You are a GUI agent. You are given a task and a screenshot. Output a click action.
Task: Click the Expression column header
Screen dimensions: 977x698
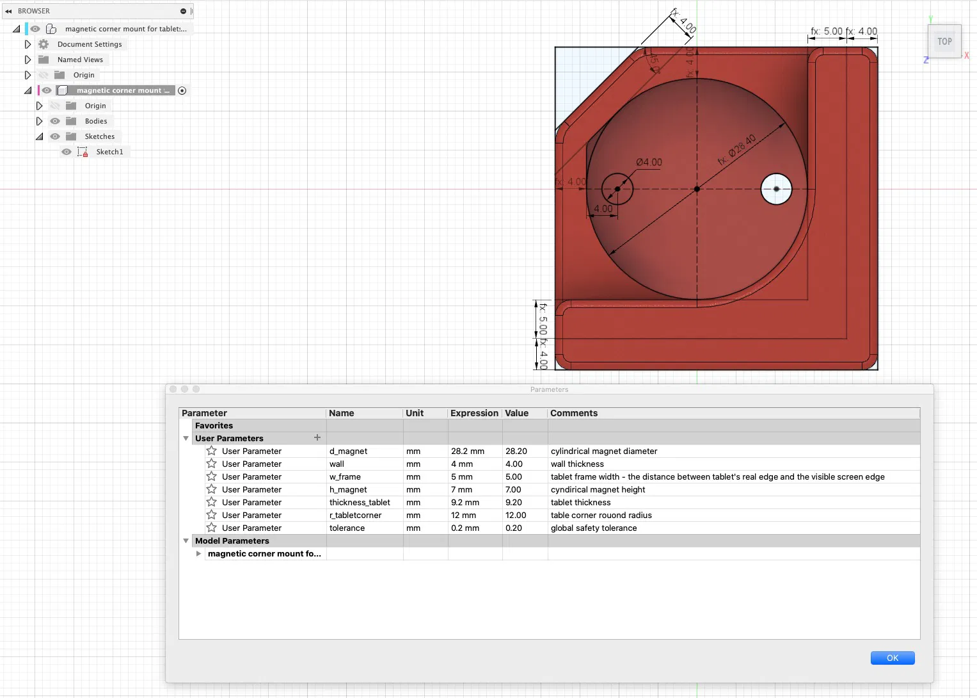[474, 413]
